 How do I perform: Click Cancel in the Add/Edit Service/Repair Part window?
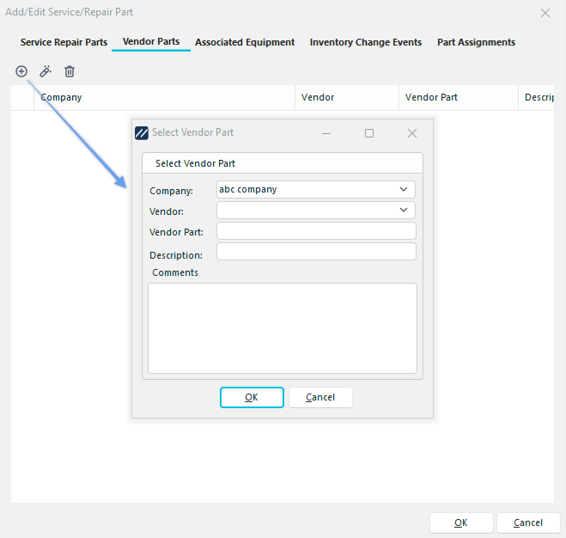pyautogui.click(x=528, y=523)
